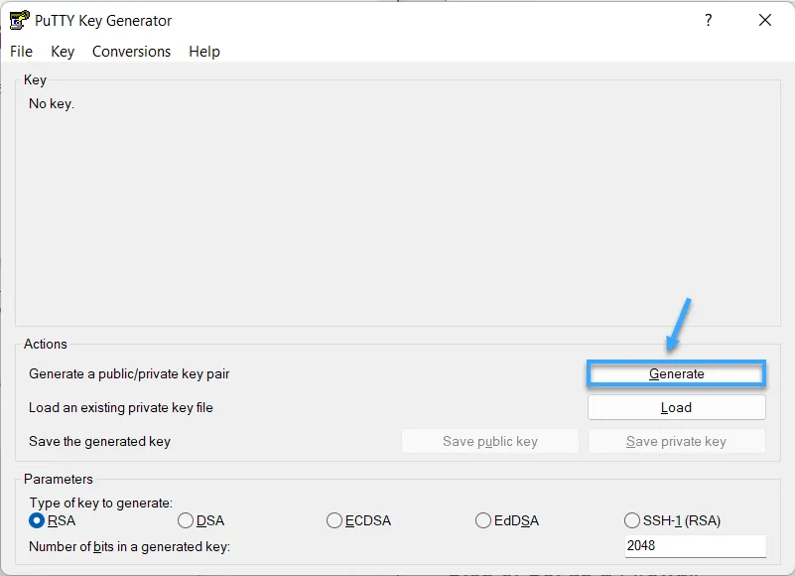
Task: Click the "Parameters" group heading
Action: (59, 479)
